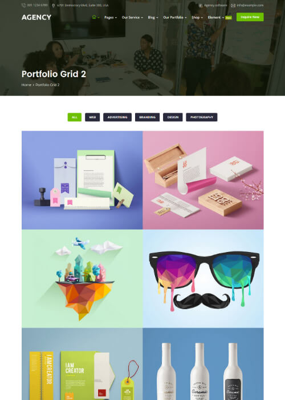Screen dimensions: 285x400
Task: Click the location pin icon
Action: coord(53,5)
